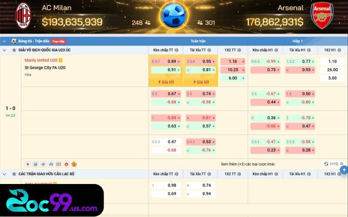Click the orange coin icon in match toolbar

[74, 164]
